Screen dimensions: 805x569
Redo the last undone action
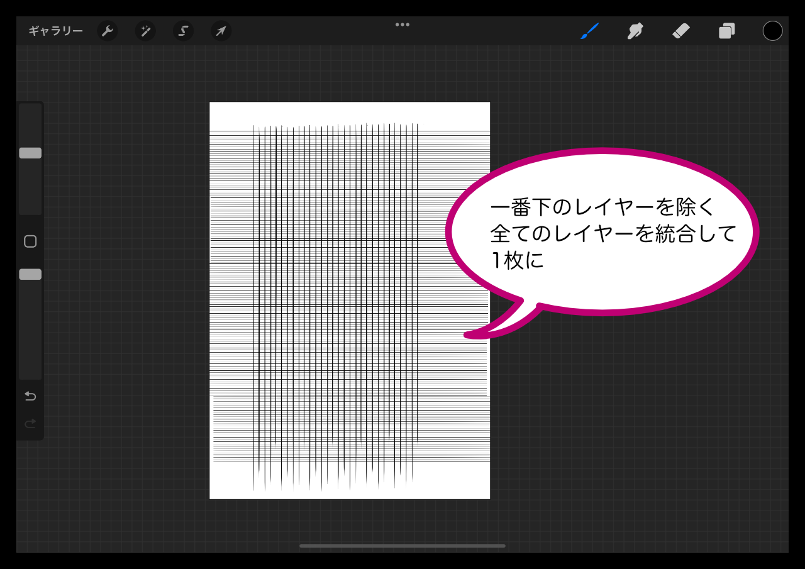(30, 424)
